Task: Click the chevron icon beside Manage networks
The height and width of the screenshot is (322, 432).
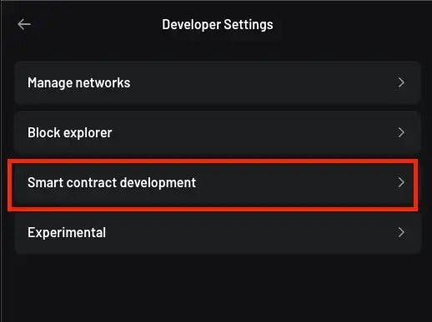Action: tap(401, 82)
